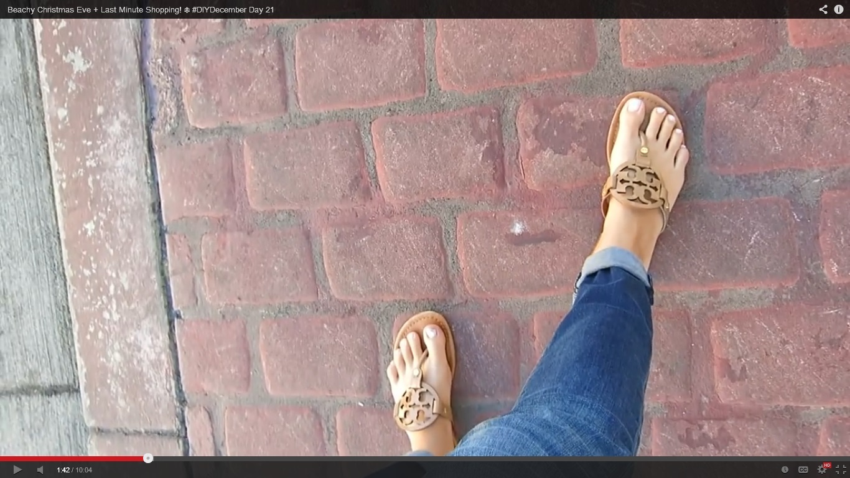Open the share icon at the top right
This screenshot has height=478, width=850.
(x=823, y=9)
